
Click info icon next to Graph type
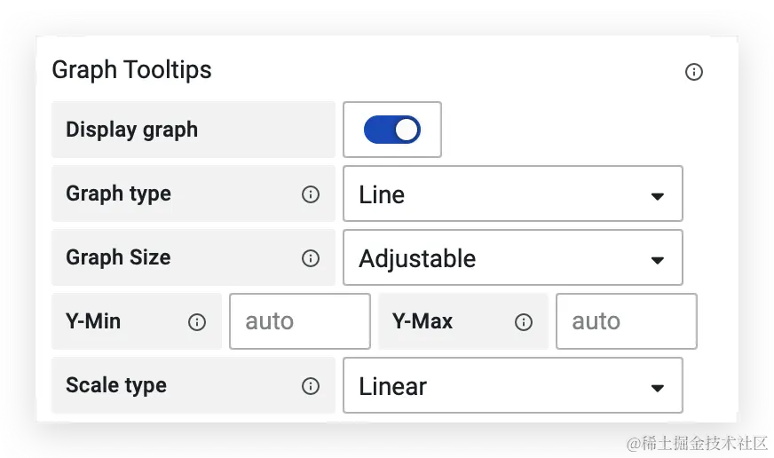(311, 194)
